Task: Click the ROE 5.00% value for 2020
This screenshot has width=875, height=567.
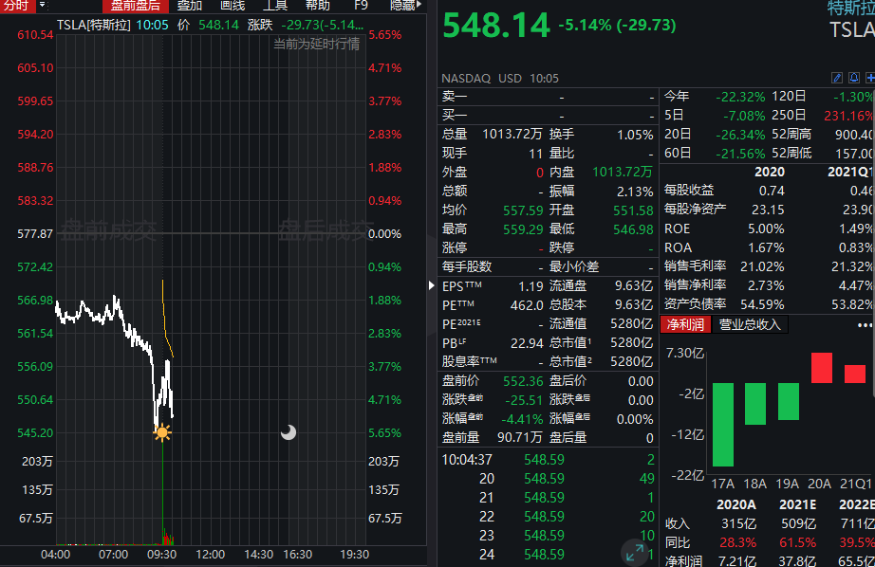Action: tap(766, 229)
